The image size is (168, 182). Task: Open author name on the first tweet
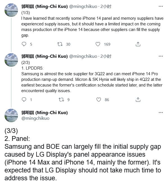point(44,6)
